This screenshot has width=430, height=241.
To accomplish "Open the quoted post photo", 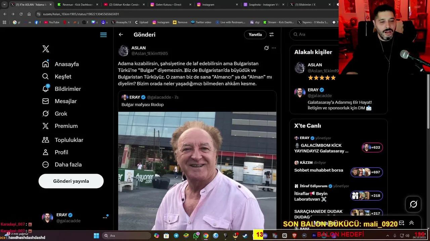I will (197, 171).
